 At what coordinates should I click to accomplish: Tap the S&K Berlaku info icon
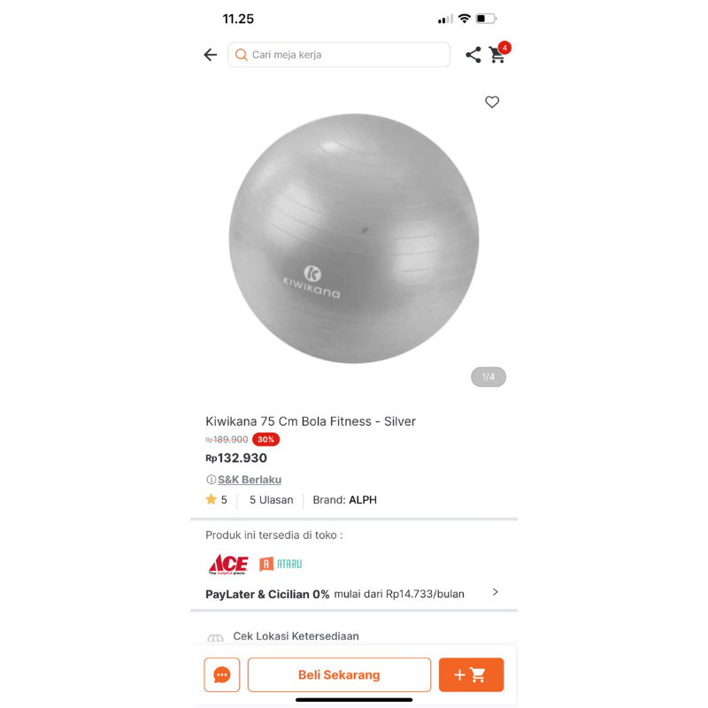[x=211, y=480]
